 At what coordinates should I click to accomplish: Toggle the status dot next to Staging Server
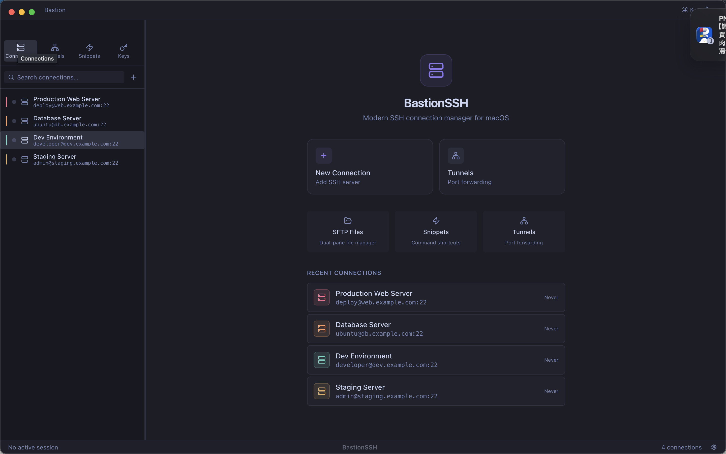14,159
